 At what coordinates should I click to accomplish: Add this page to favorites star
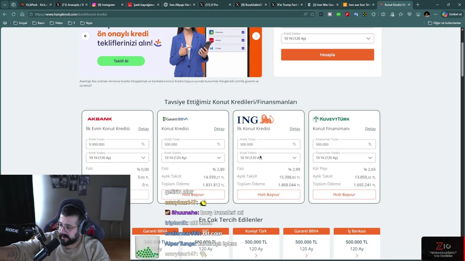pos(312,14)
